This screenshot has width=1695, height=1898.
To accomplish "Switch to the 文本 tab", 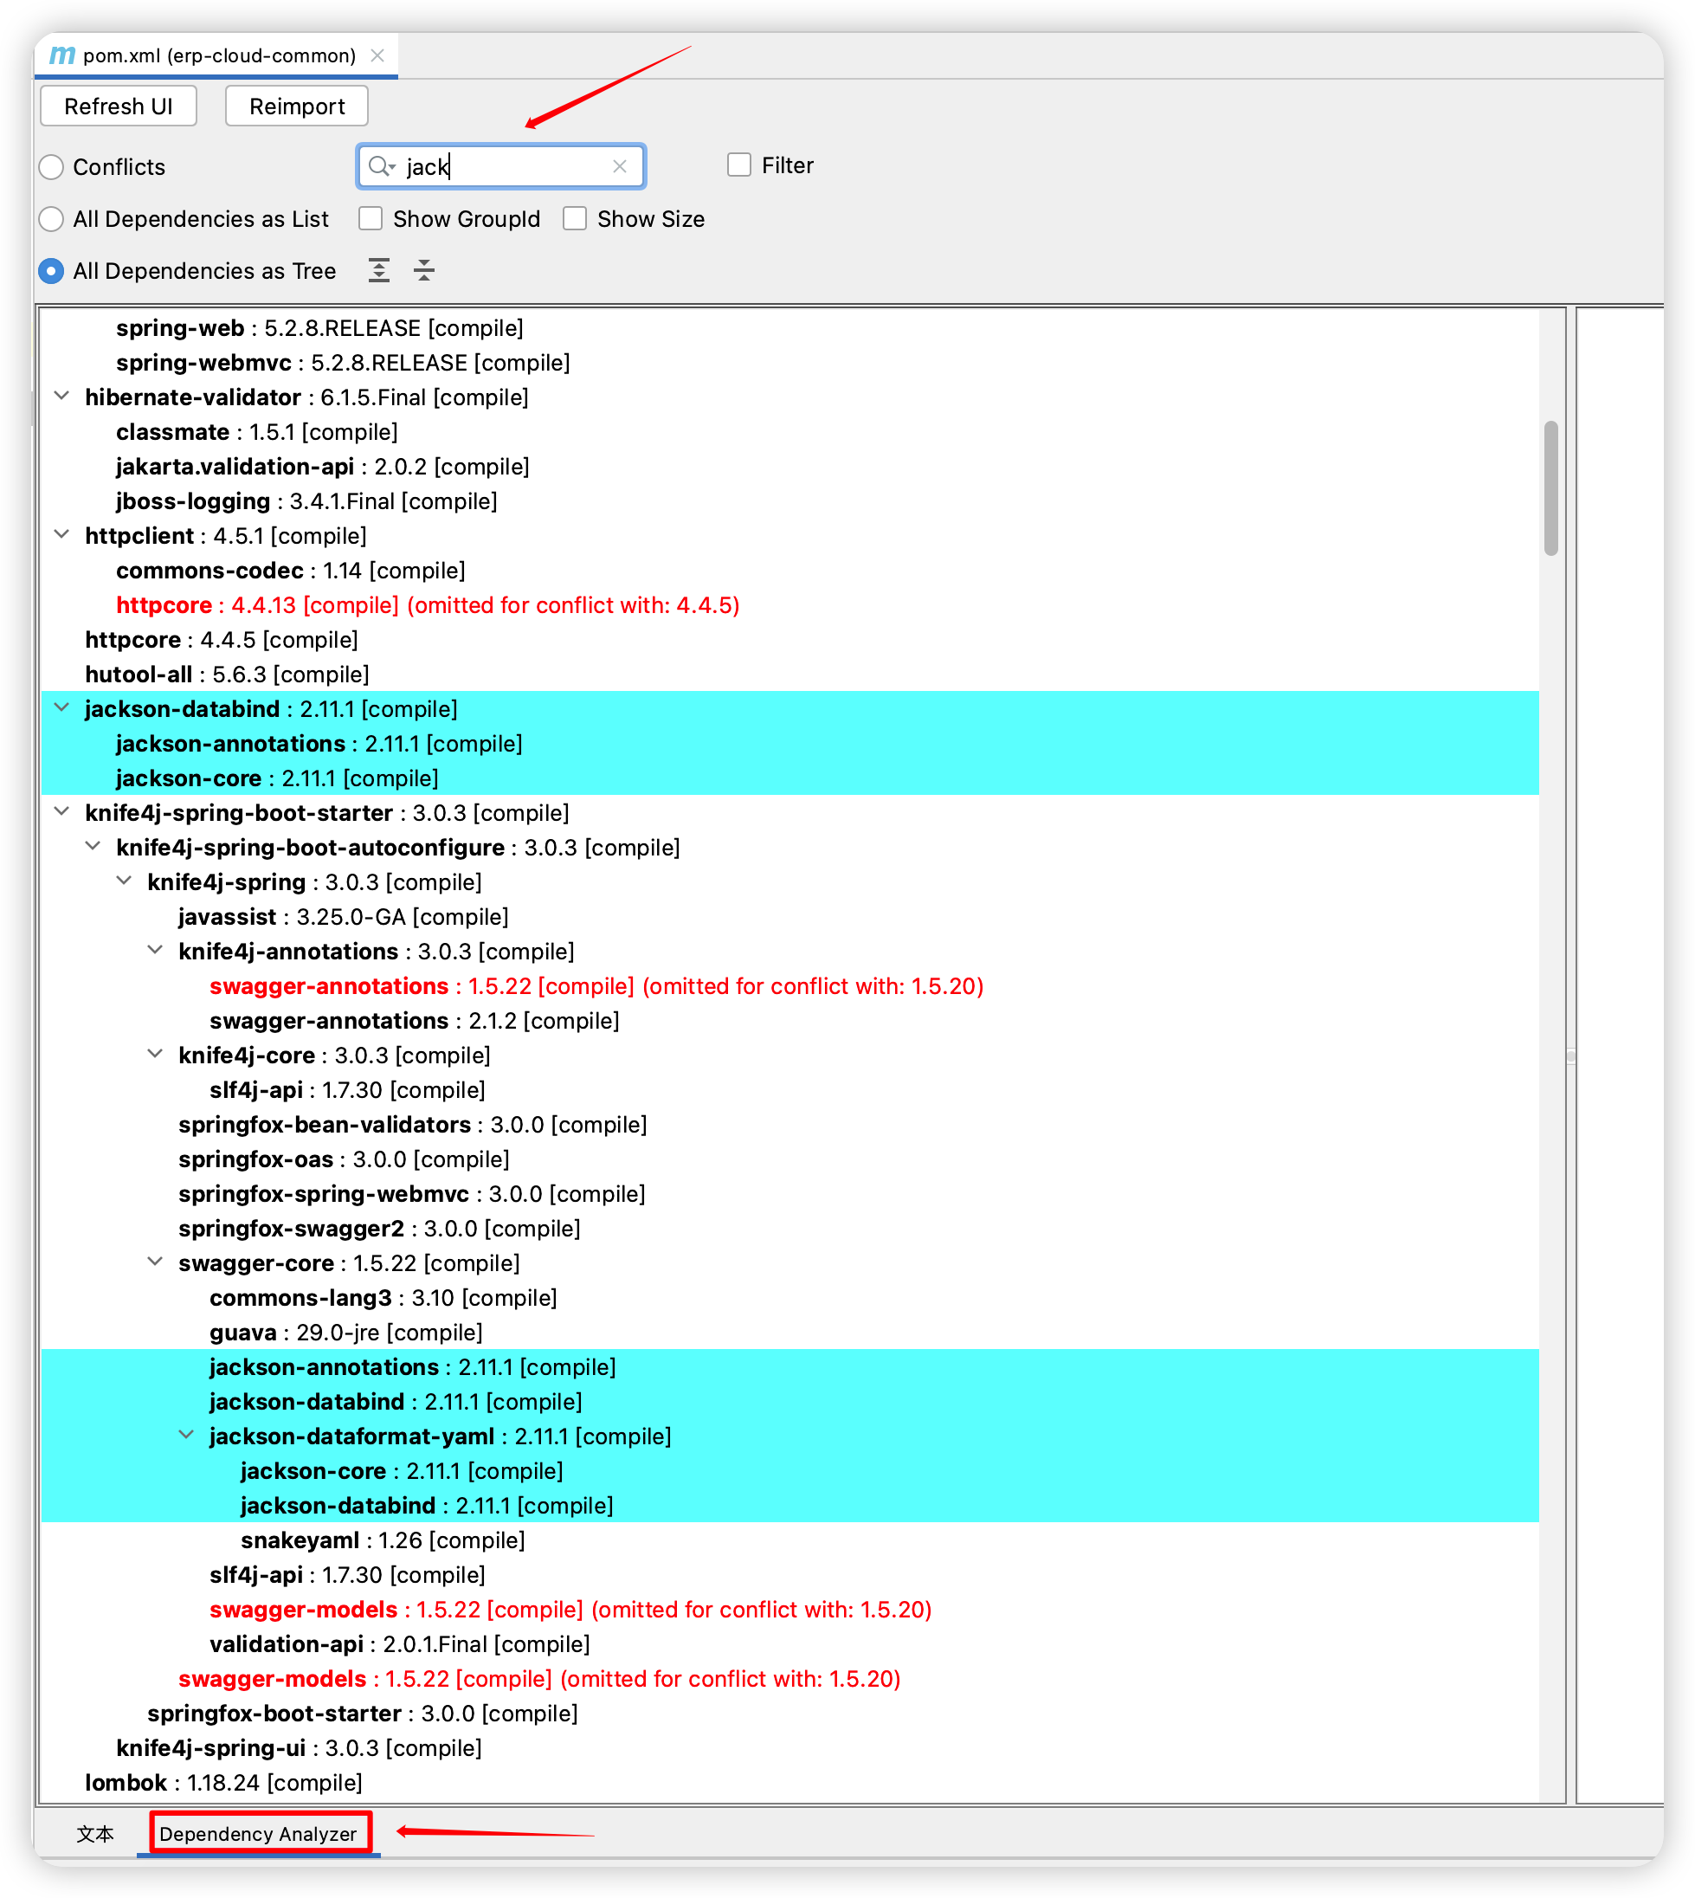I will (x=95, y=1834).
